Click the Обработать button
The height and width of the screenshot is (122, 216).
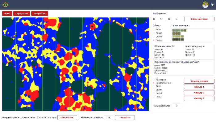coord(67,118)
